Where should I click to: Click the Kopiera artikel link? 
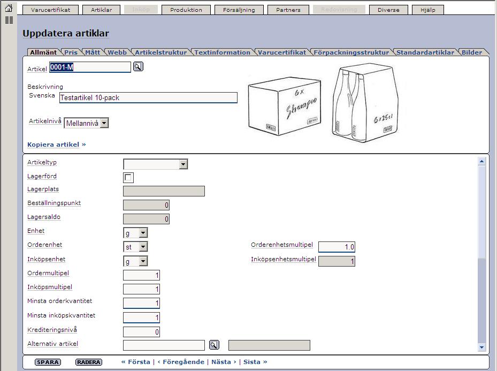56,145
